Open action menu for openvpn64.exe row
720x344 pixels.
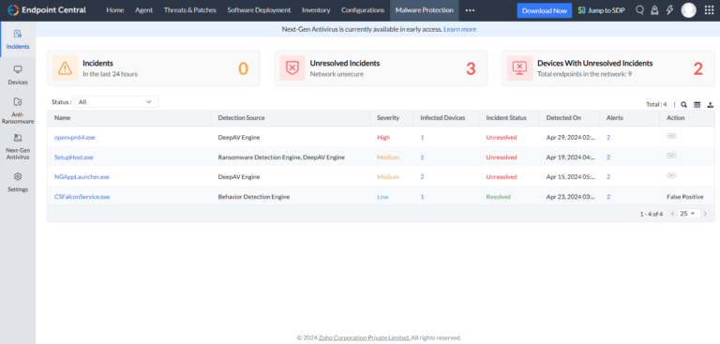click(671, 136)
